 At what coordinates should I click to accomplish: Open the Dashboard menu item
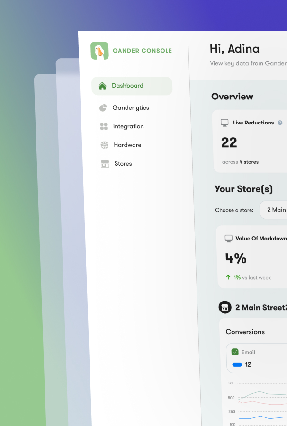[132, 86]
